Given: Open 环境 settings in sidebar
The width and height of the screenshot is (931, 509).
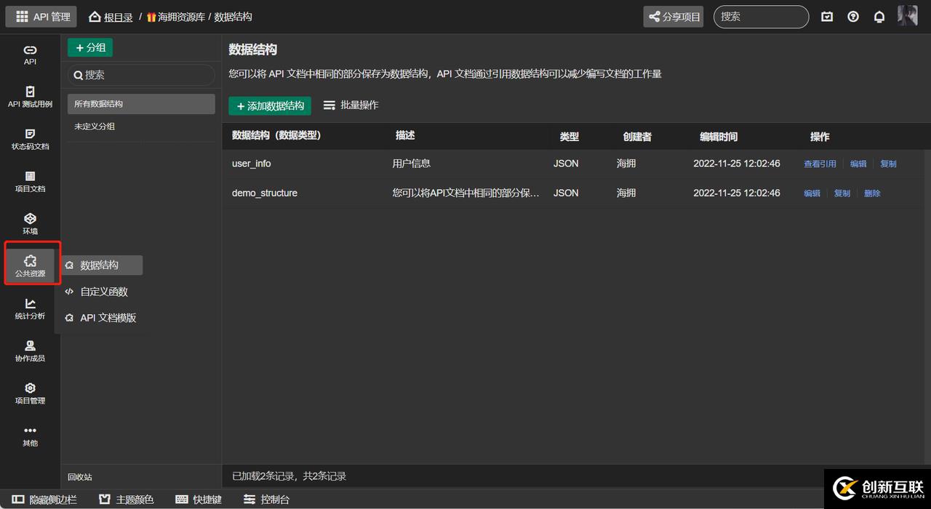Looking at the screenshot, I should [30, 223].
